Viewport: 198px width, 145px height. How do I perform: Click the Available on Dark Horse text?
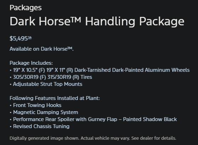(x=41, y=49)
